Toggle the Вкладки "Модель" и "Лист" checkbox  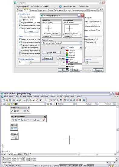pyautogui.click(x=20, y=39)
